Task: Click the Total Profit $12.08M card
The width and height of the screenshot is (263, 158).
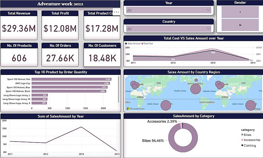Action: coord(60,25)
